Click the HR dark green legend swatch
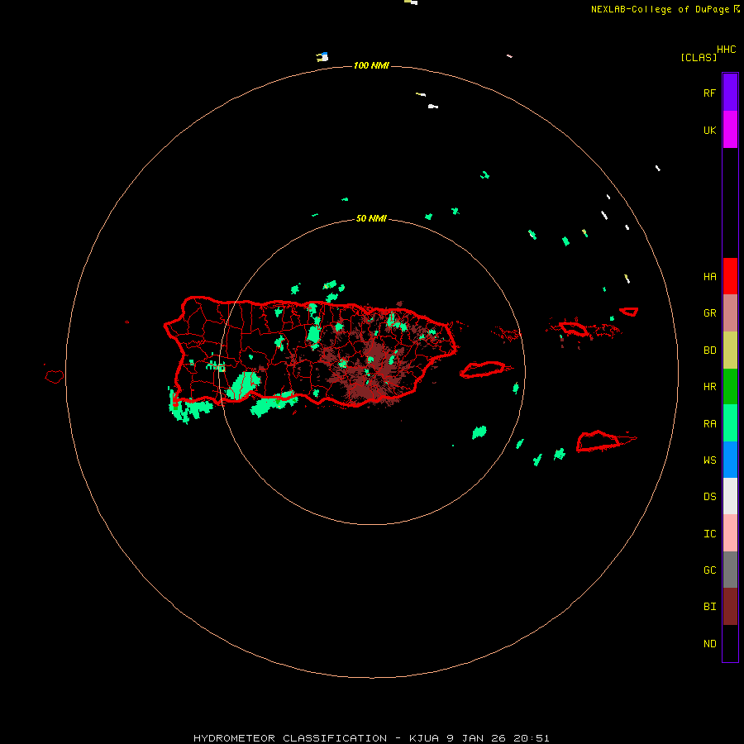The width and height of the screenshot is (744, 744). click(x=730, y=386)
